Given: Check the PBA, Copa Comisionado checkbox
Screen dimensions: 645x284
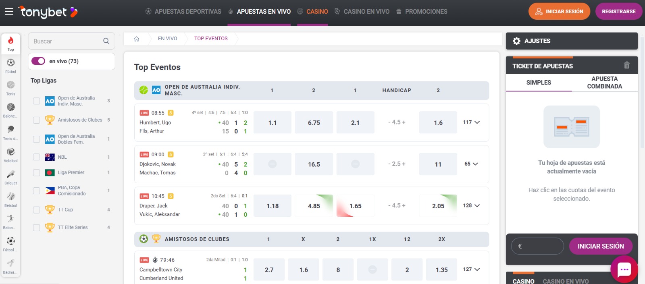Looking at the screenshot, I should click(37, 191).
